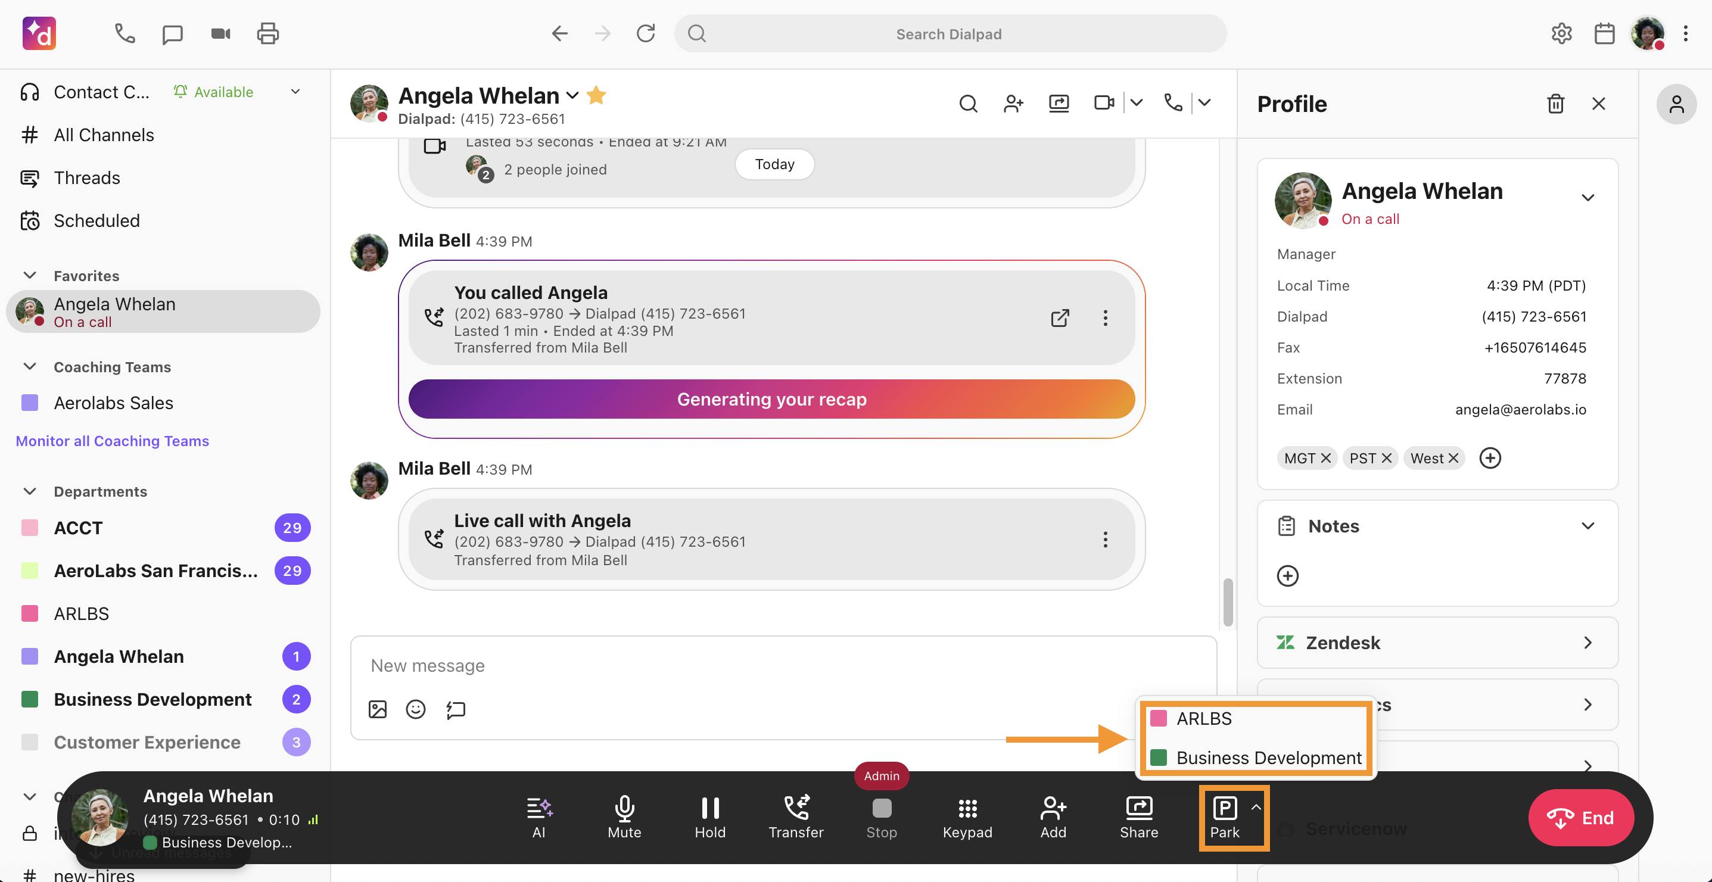
Task: Insert an emoji in the message
Action: (x=415, y=709)
